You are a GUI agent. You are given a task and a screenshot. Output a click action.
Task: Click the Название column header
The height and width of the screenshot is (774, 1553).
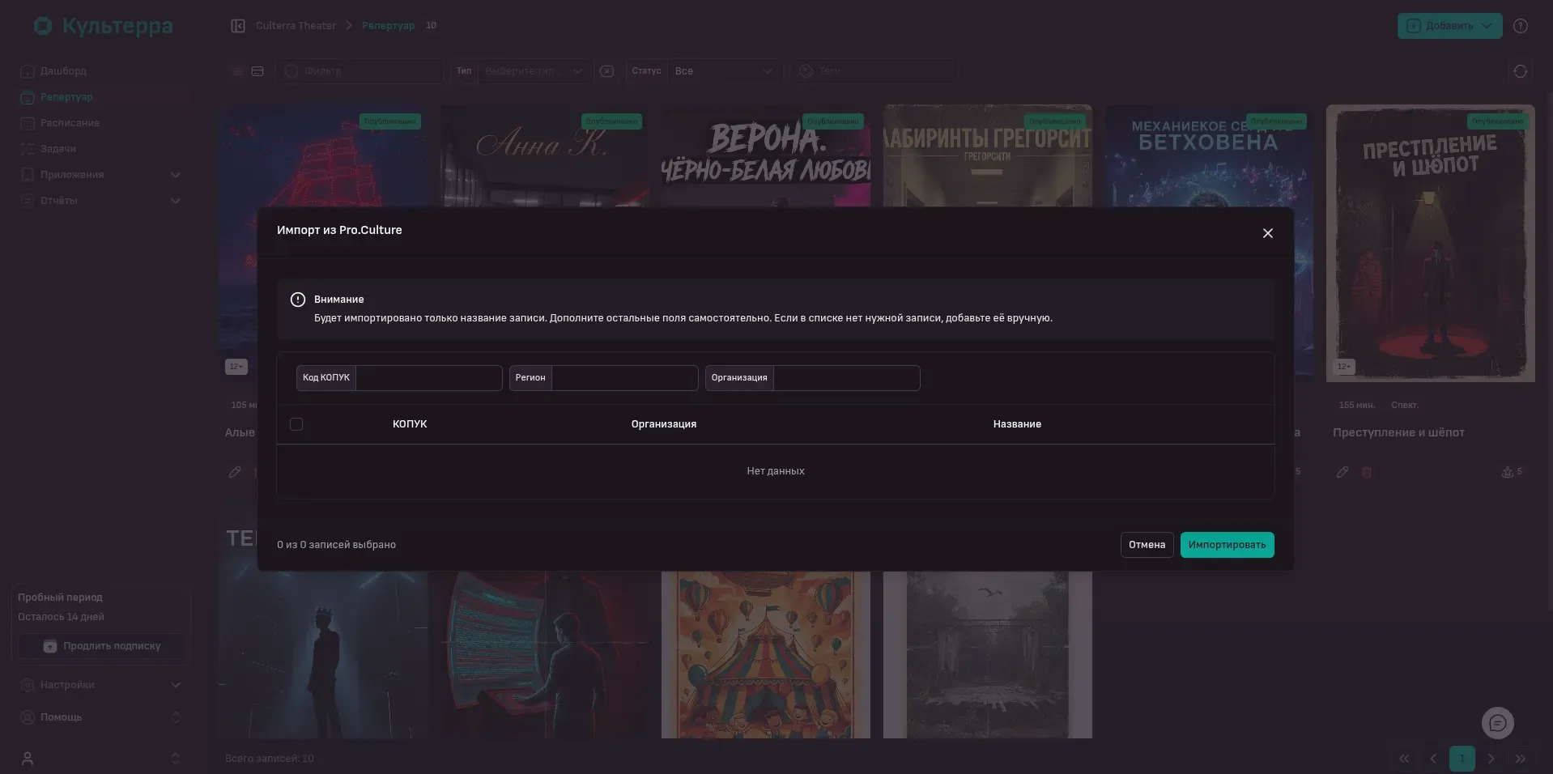coord(1017,424)
